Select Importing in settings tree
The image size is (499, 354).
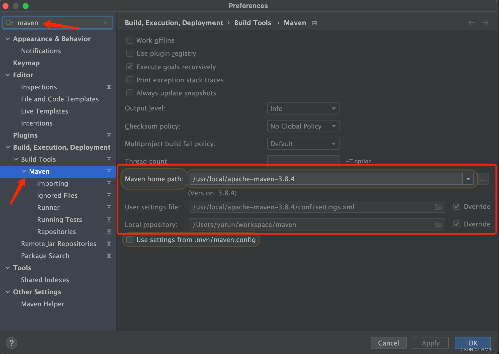[x=52, y=184]
